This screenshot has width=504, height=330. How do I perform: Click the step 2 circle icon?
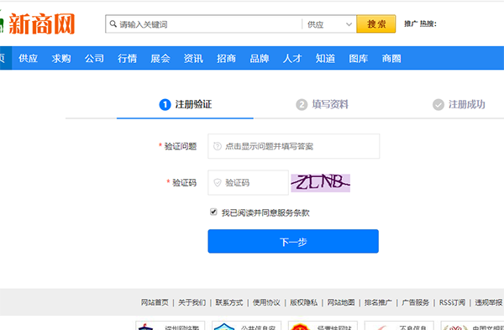coord(302,104)
